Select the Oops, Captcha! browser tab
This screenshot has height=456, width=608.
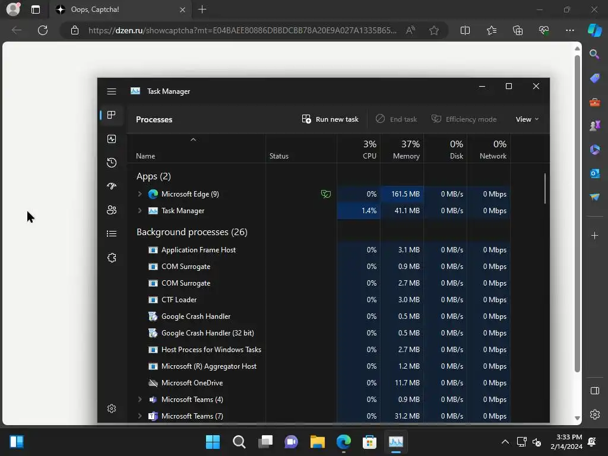click(x=121, y=9)
